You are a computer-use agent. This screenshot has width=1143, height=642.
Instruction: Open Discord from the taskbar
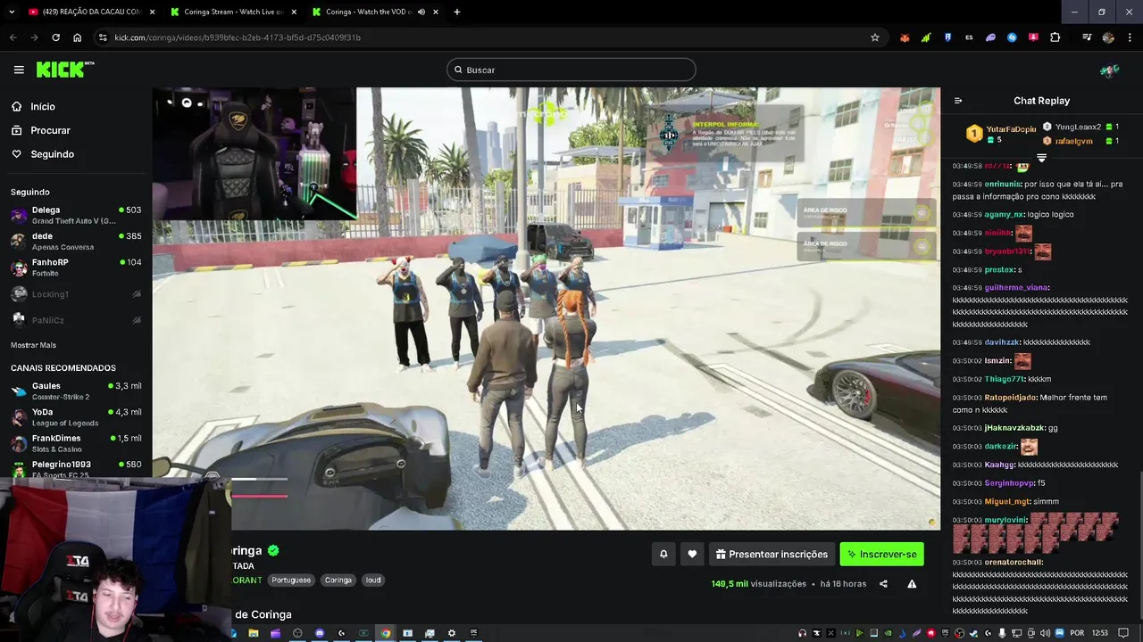pos(320,633)
